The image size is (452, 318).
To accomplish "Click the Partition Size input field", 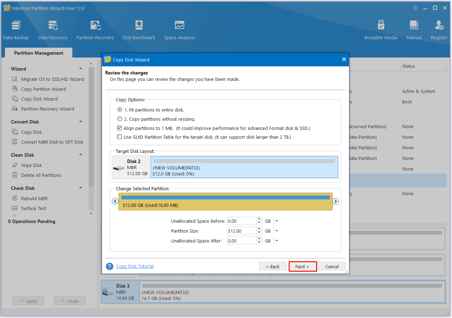I will coord(242,231).
